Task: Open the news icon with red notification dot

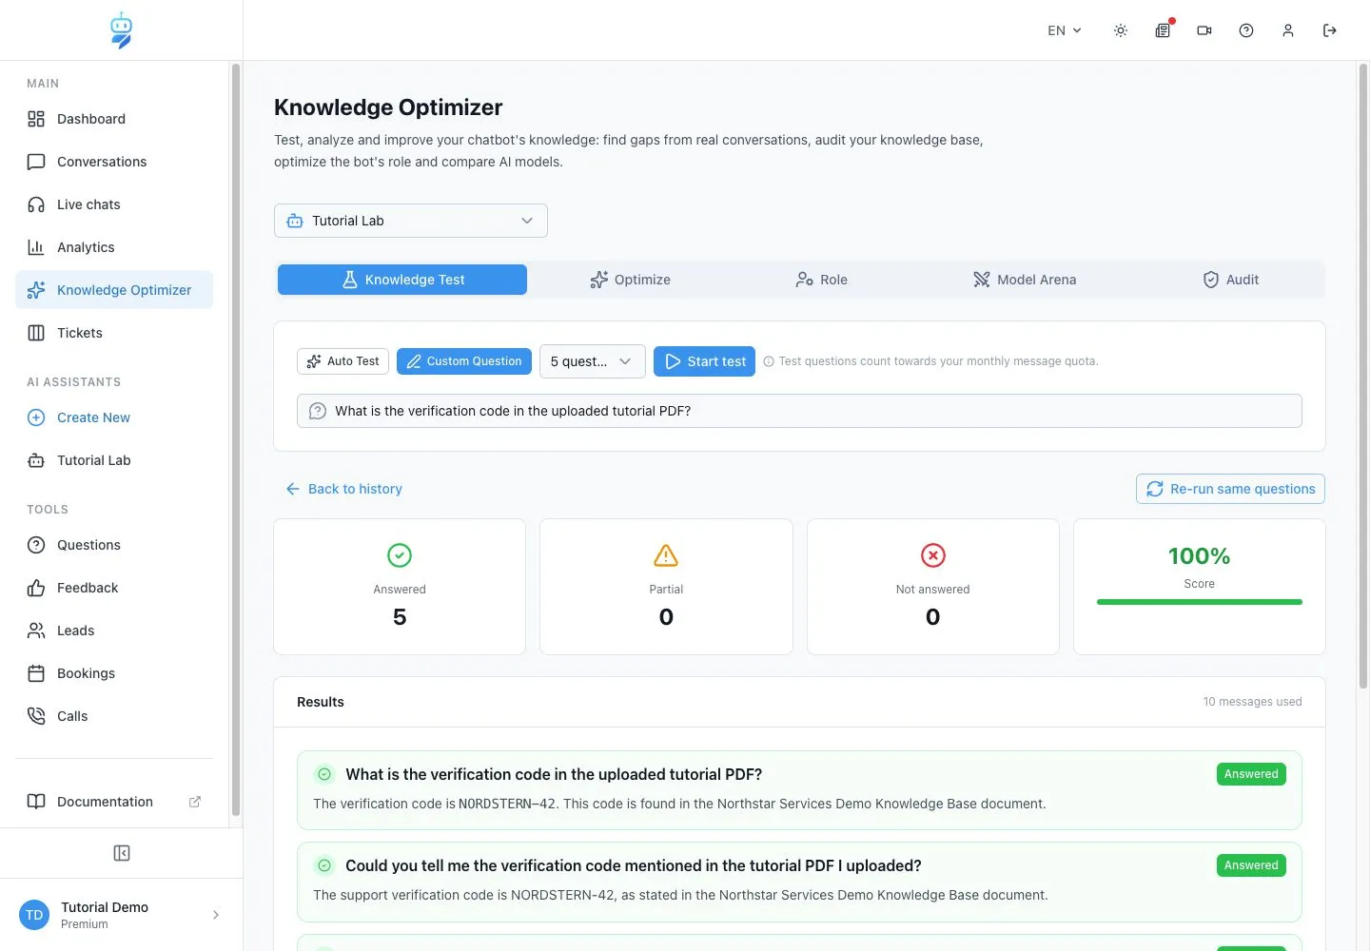Action: click(1163, 30)
